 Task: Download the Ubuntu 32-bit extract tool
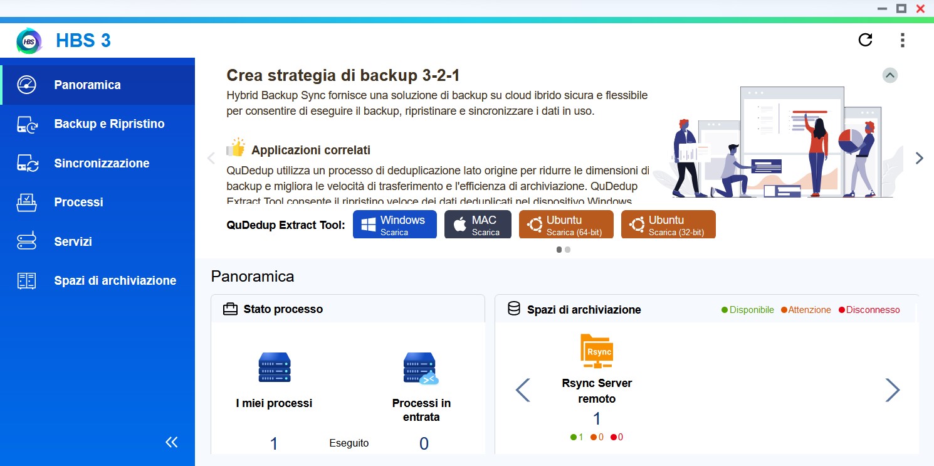[668, 225]
